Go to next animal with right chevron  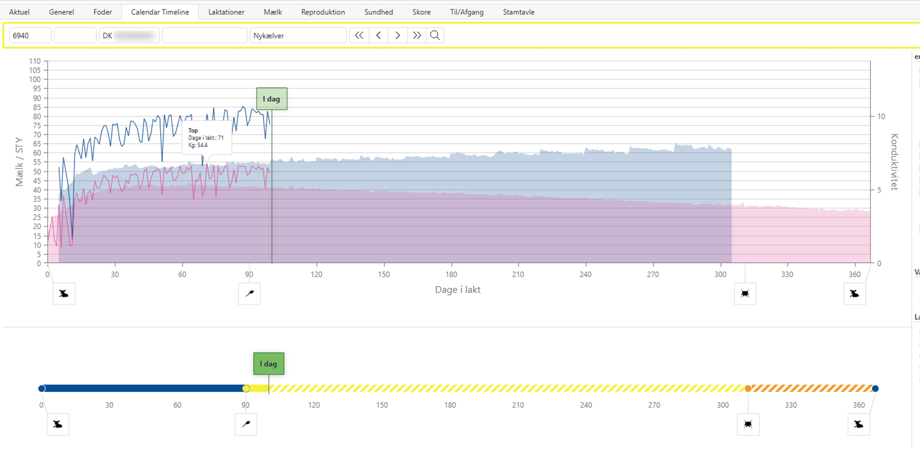click(398, 36)
